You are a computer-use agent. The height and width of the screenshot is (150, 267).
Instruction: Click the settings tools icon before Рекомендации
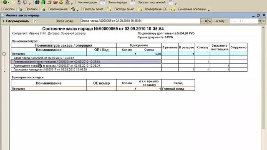click(68, 2)
